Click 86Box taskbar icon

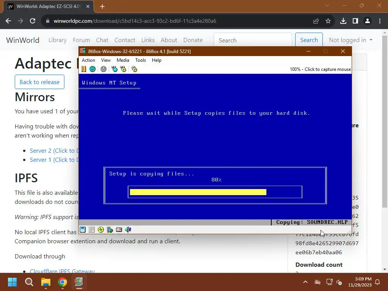(79, 282)
